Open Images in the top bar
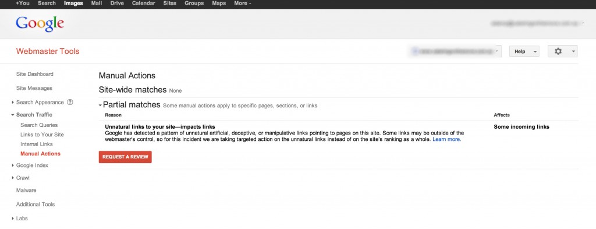This screenshot has height=229, width=596. tap(73, 3)
